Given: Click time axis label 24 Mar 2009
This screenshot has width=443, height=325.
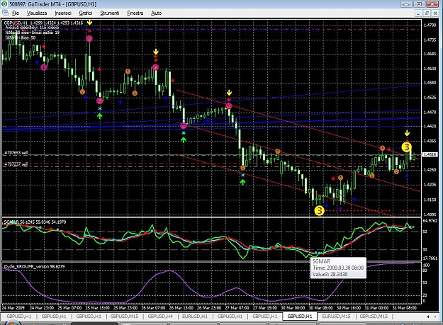Looking at the screenshot, I should 13,308.
